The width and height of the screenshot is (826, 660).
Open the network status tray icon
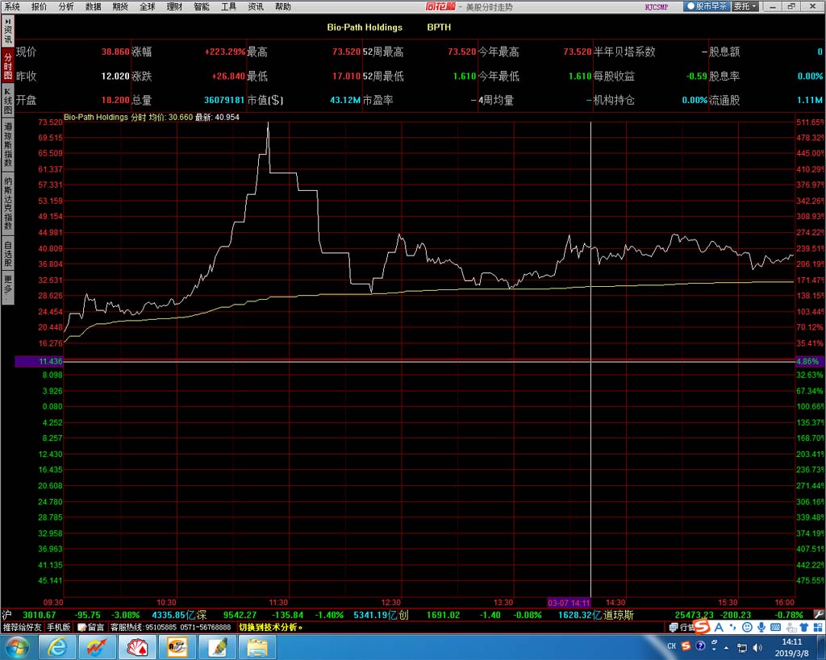click(742, 647)
